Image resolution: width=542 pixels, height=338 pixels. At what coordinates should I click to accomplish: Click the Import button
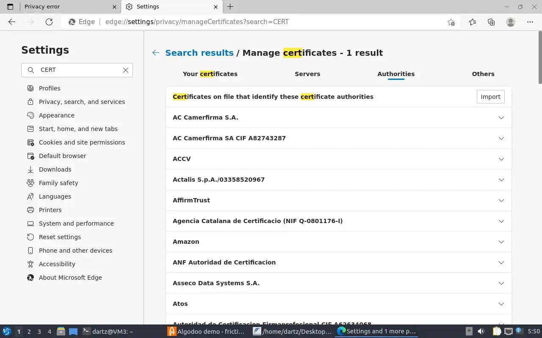point(490,97)
